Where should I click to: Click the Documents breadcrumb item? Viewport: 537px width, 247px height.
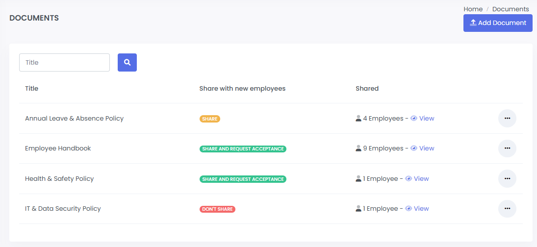(x=511, y=9)
